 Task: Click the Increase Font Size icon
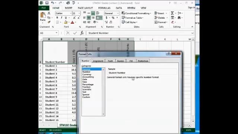(74, 18)
